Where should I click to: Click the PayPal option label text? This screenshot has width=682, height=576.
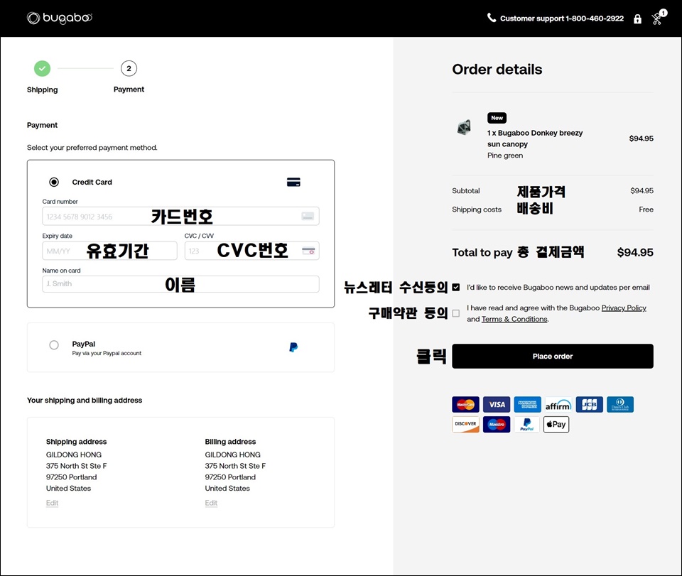(84, 344)
